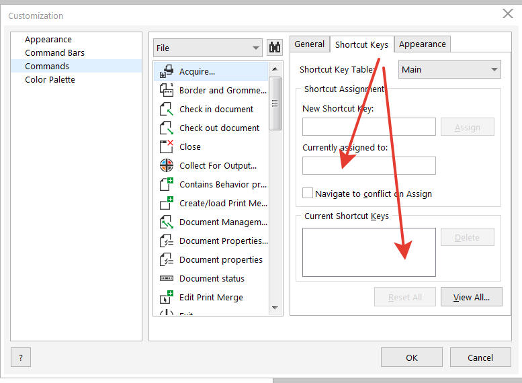Click the Document properties icon without ellipsis
Image resolution: width=522 pixels, height=383 pixels.
pyautogui.click(x=167, y=259)
